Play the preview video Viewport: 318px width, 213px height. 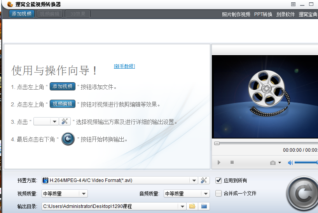[219, 163]
